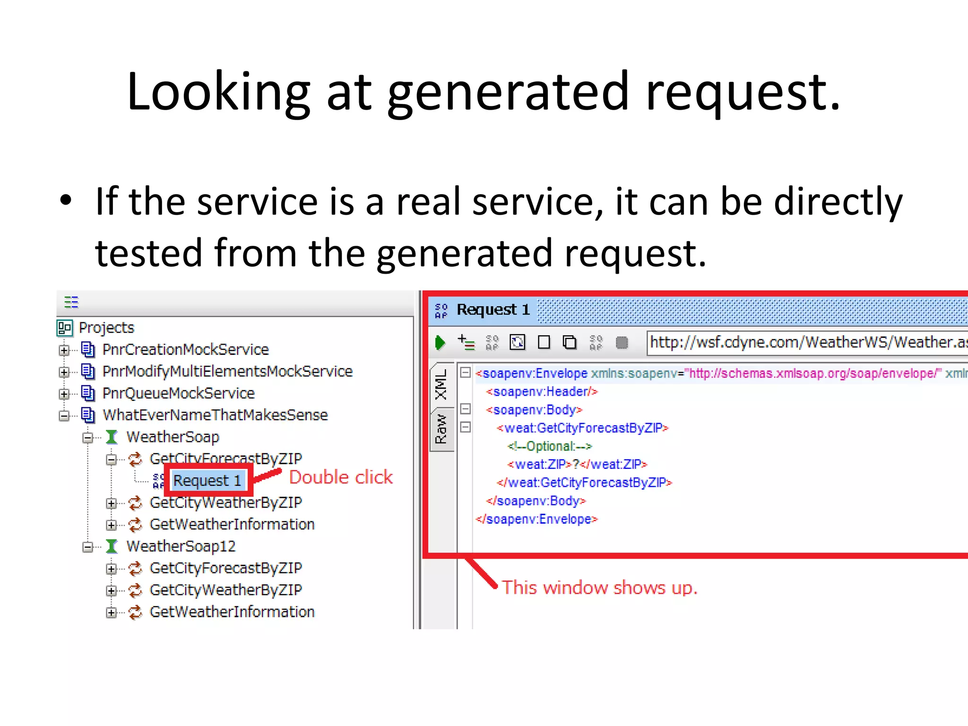Click GetCityWeatherByZIP operation icon under WeatherSoap
The height and width of the screenshot is (726, 968).
pos(135,502)
